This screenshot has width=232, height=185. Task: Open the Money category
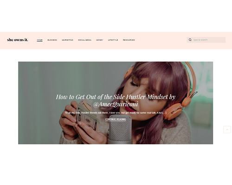(99, 40)
